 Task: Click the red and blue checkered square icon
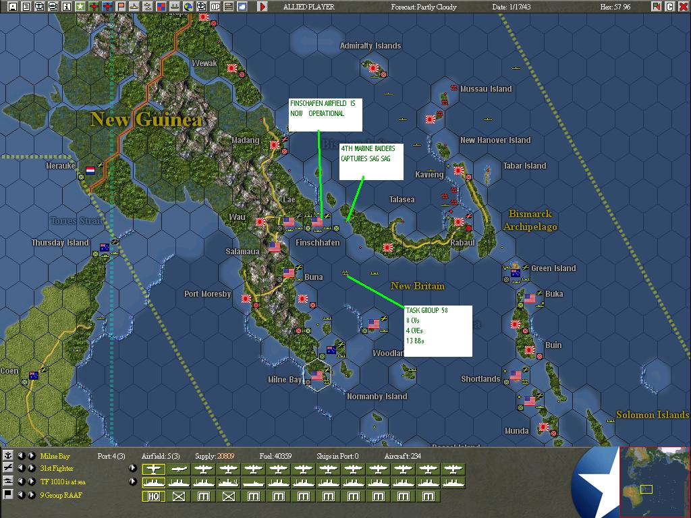pos(161,6)
